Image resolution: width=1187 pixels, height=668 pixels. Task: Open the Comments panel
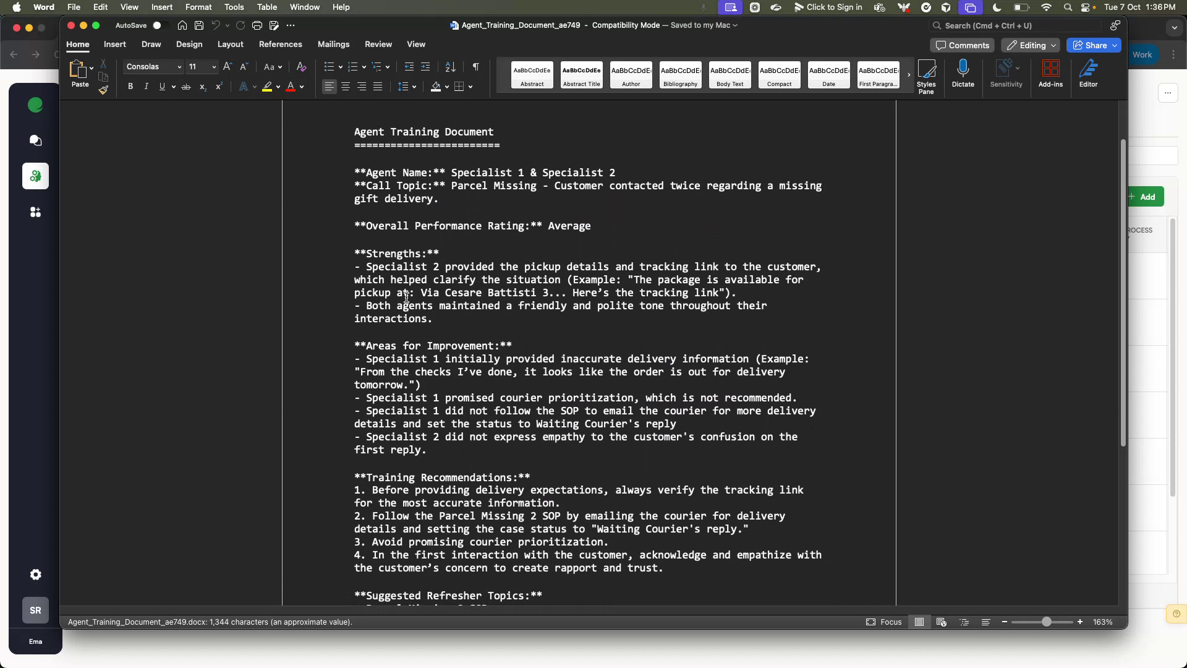pos(962,45)
